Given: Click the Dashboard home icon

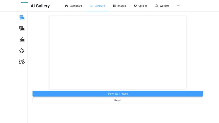Looking at the screenshot, I should coord(66,6).
